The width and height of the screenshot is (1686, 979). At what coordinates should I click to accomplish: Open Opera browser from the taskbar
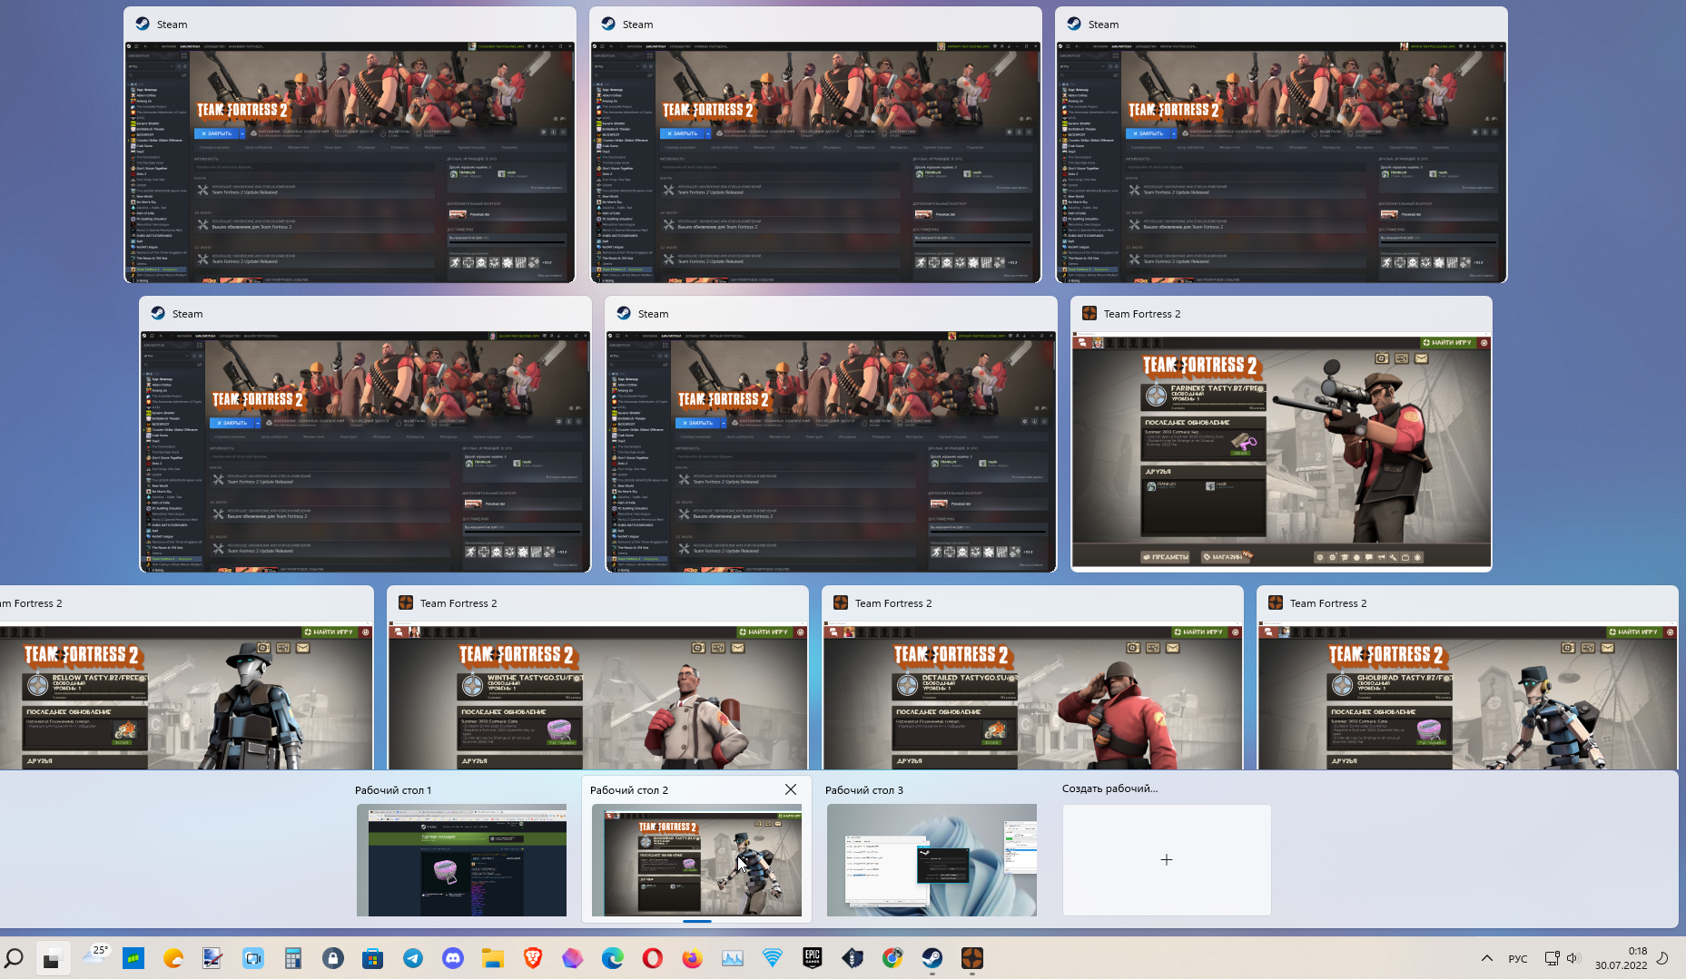(652, 958)
